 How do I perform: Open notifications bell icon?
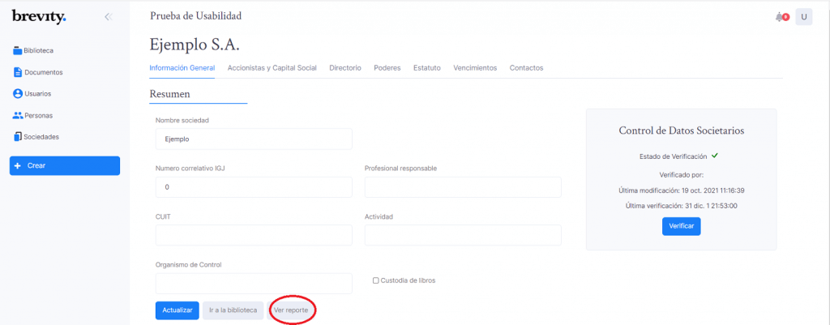(779, 17)
